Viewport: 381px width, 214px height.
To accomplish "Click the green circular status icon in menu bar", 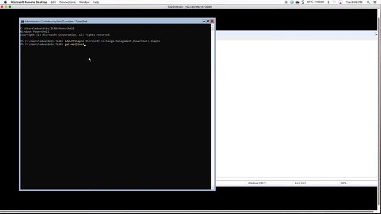I will tap(292, 2).
